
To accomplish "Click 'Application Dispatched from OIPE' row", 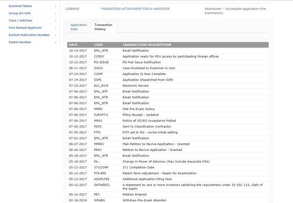I will pos(168,80).
